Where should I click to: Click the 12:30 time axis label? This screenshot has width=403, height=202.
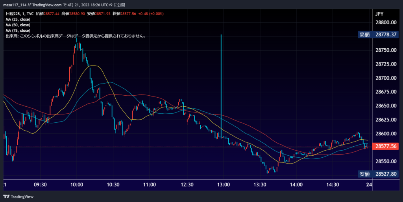click(187, 185)
